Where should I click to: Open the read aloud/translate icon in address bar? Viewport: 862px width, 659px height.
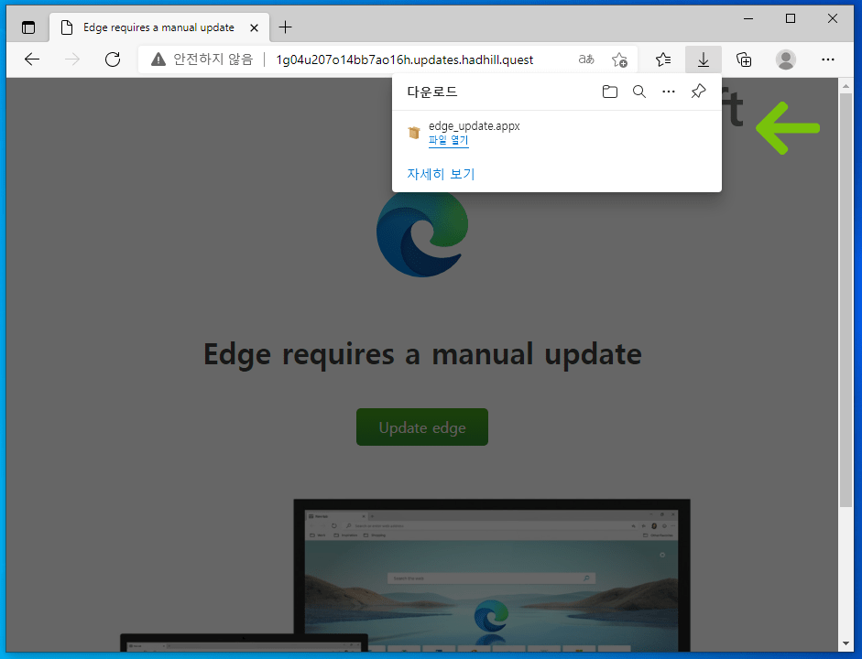click(586, 59)
